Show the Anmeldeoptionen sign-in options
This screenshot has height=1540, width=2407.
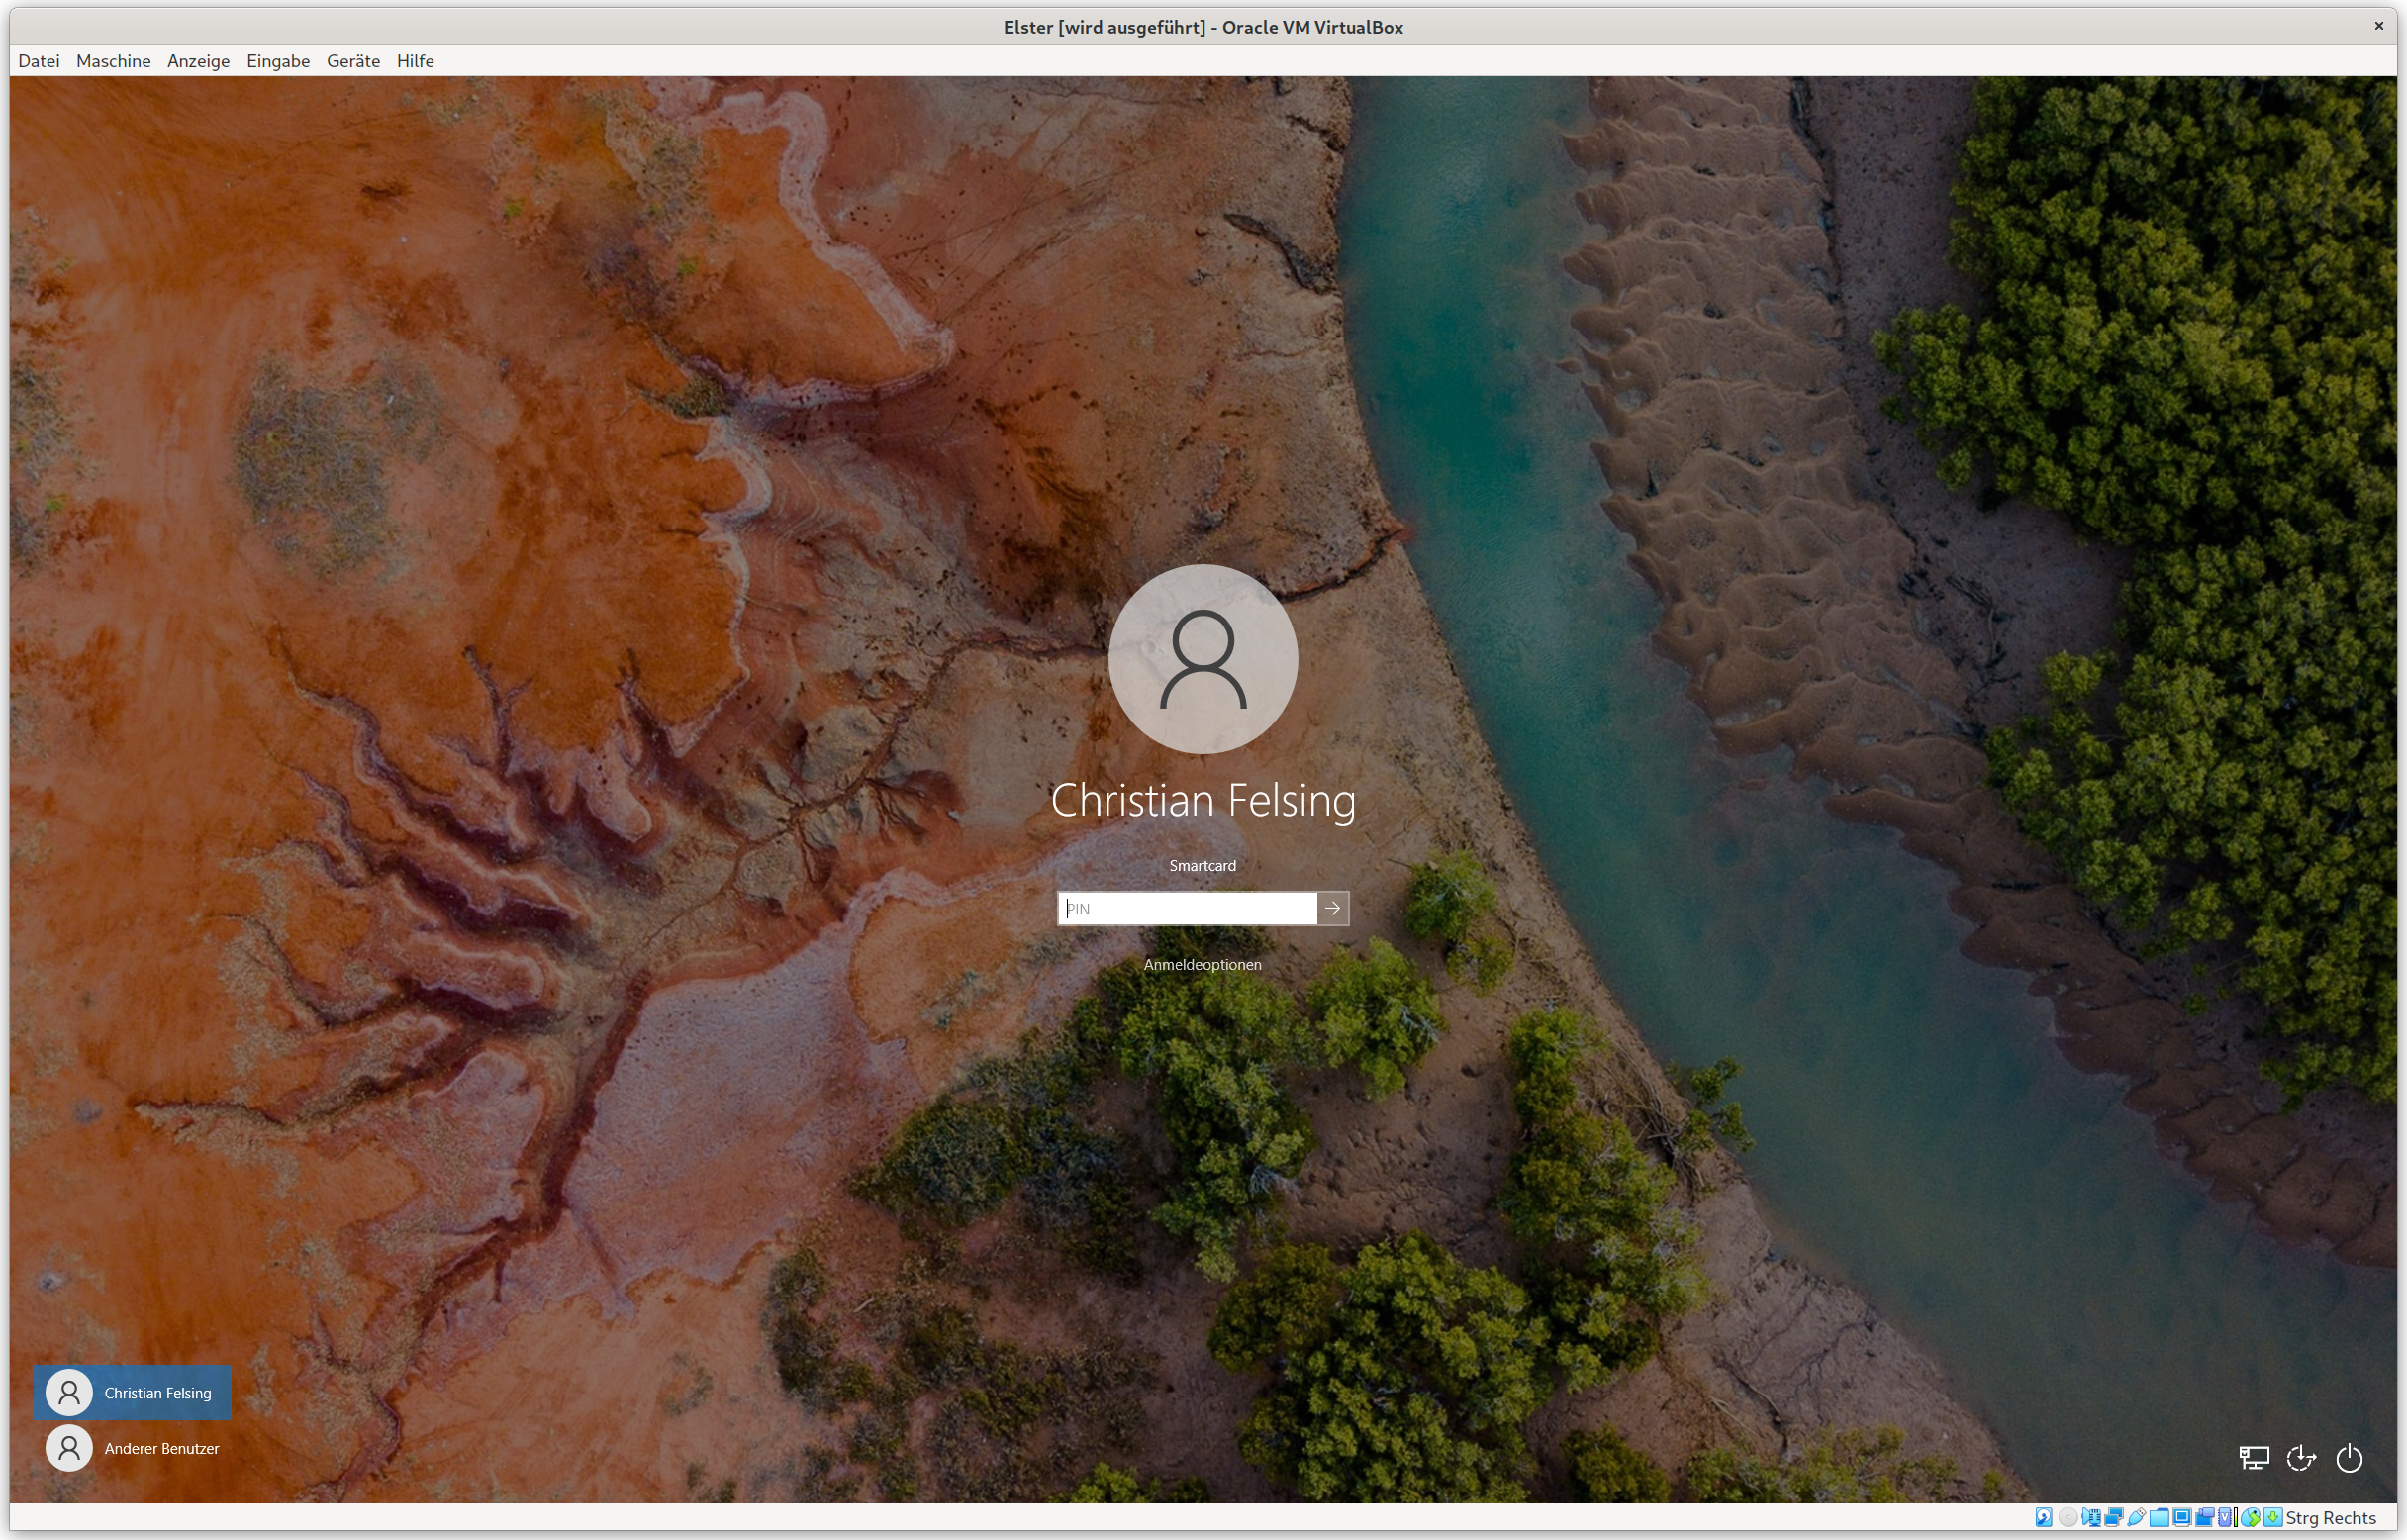pyautogui.click(x=1202, y=964)
